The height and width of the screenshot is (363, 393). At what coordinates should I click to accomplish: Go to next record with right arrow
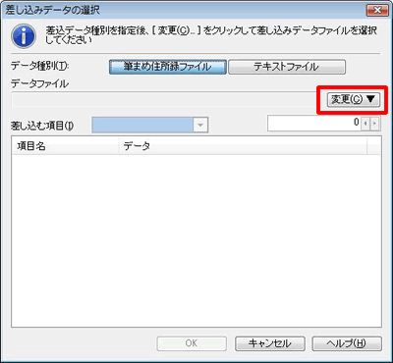(x=375, y=124)
